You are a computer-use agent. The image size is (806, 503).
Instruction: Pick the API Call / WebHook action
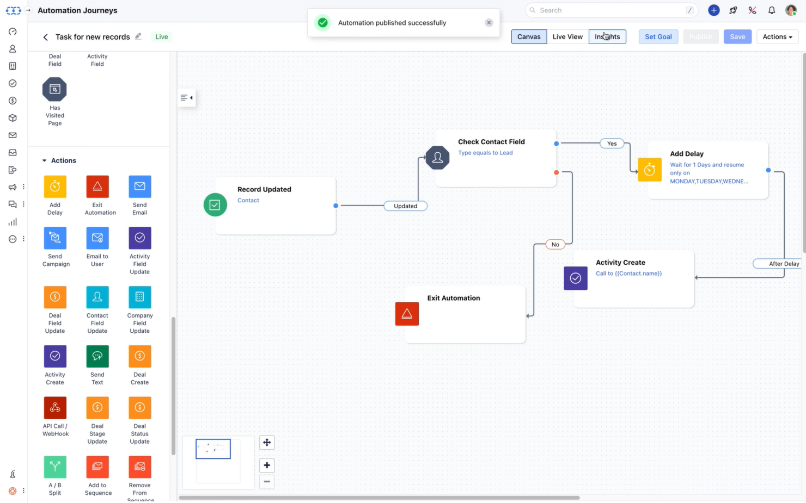(x=54, y=407)
